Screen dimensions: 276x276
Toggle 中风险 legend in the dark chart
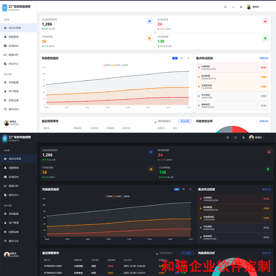pyautogui.click(x=117, y=196)
